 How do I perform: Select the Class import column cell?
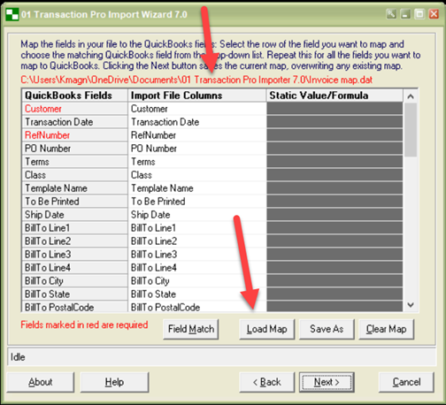pos(197,175)
